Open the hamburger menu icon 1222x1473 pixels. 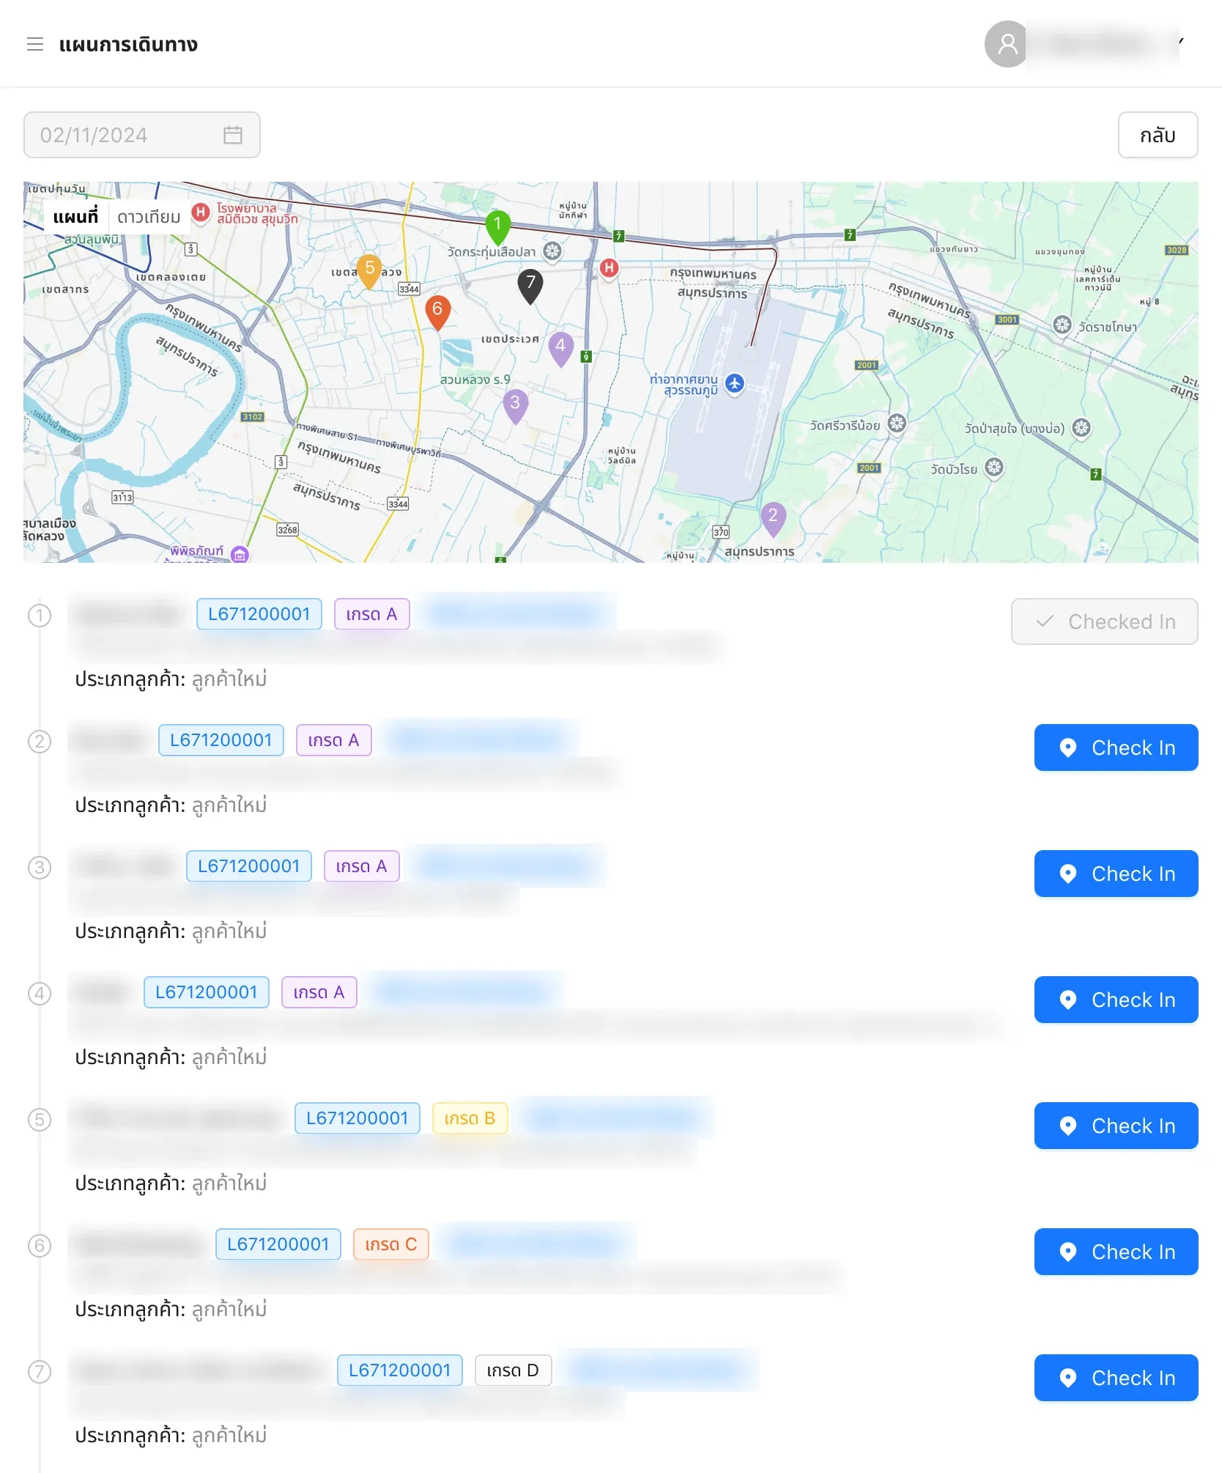coord(35,44)
